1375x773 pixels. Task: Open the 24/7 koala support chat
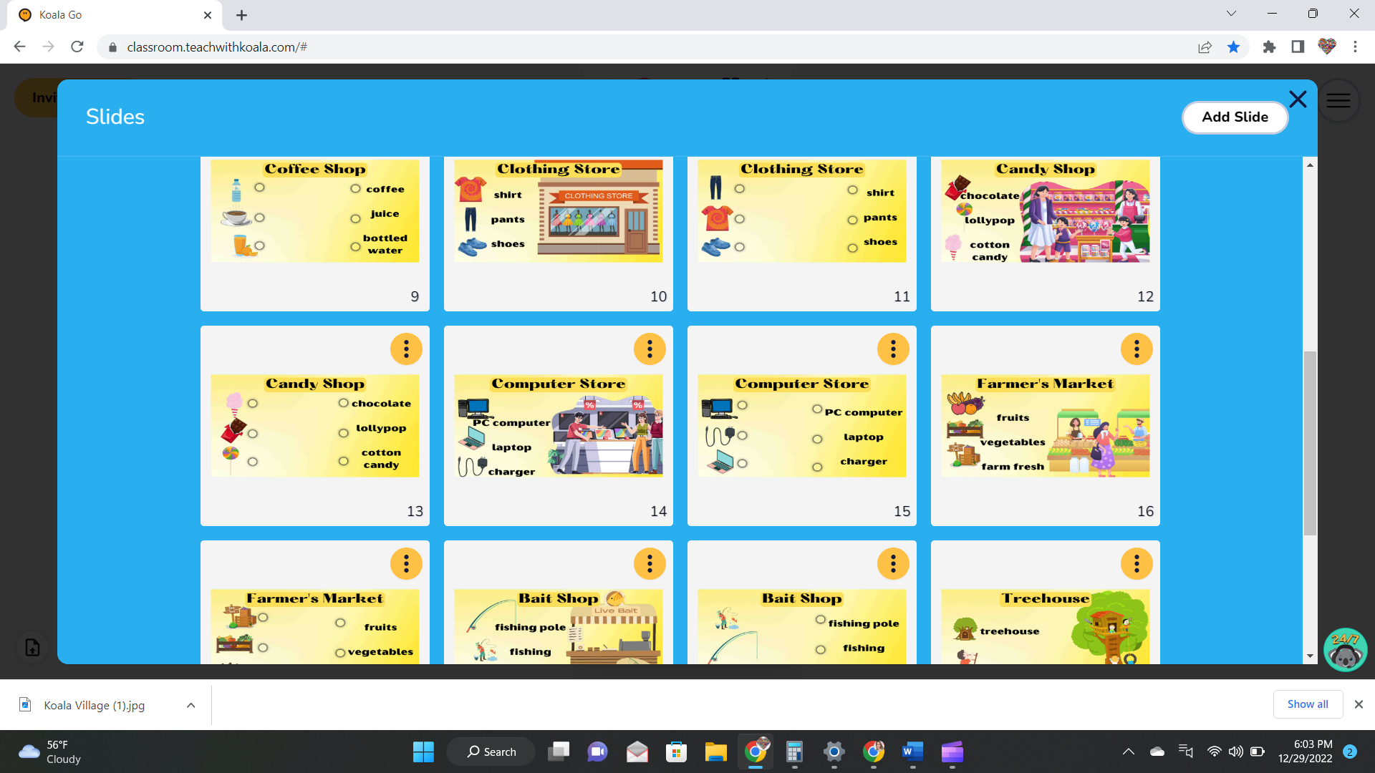pos(1346,650)
